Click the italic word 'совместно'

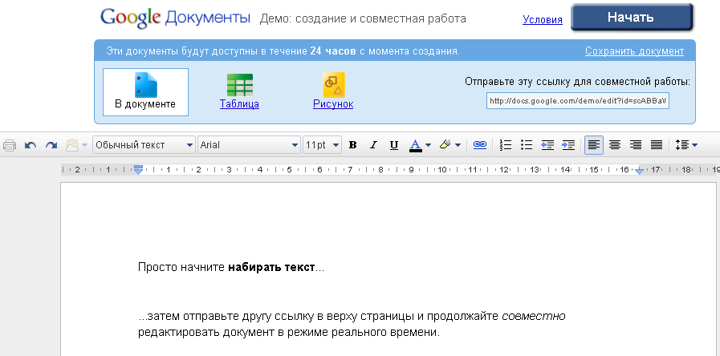point(534,316)
